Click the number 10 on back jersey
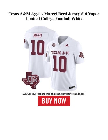 (x=38, y=48)
